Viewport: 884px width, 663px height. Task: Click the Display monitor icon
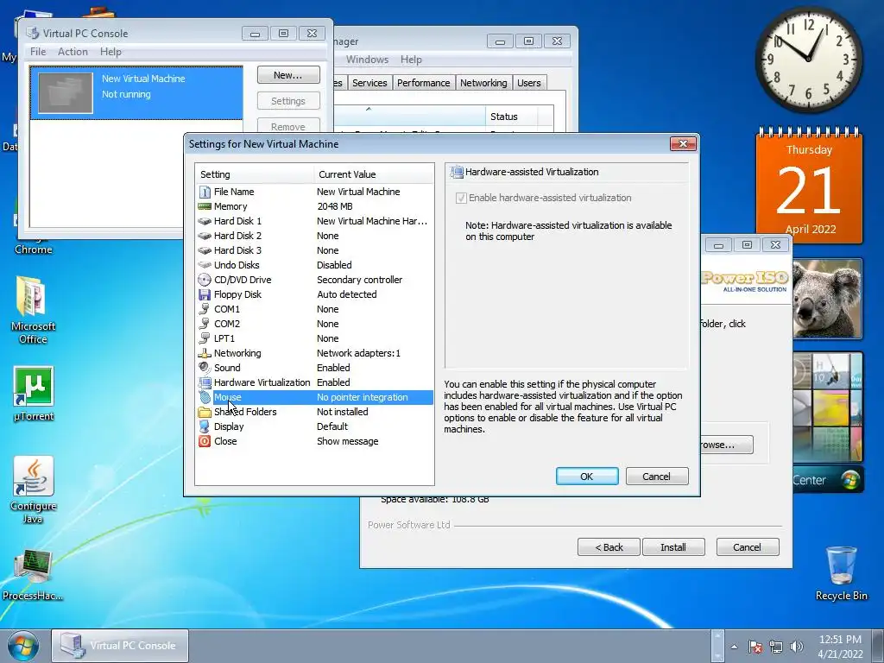click(205, 426)
